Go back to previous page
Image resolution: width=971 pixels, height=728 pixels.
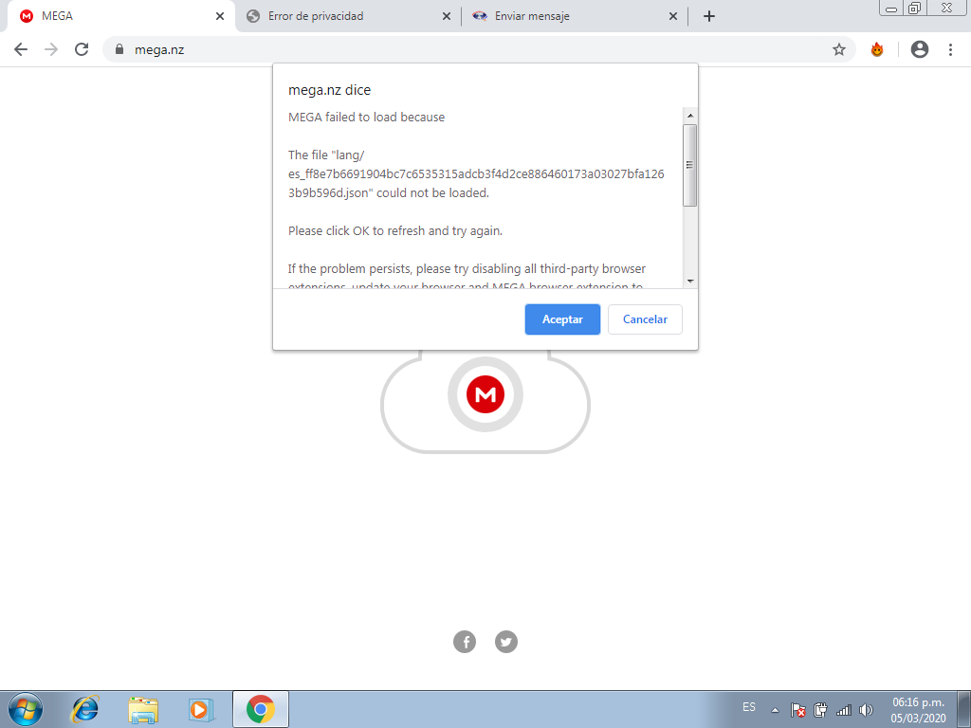[x=21, y=49]
